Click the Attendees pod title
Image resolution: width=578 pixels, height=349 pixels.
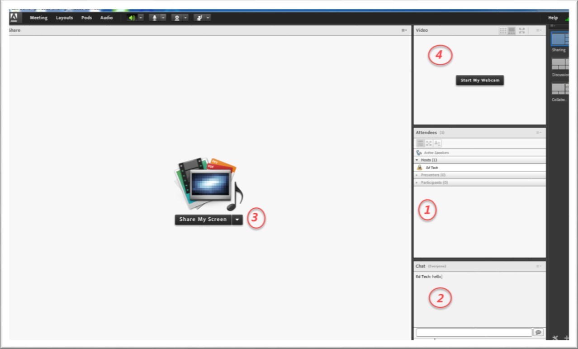pos(426,133)
